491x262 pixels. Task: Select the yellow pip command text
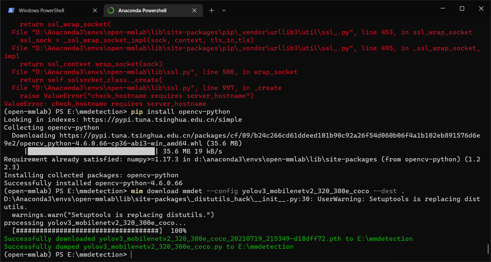(137, 111)
